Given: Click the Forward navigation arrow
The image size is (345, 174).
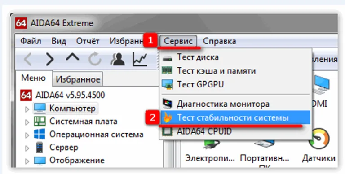Looking at the screenshot, I should click(50, 59).
